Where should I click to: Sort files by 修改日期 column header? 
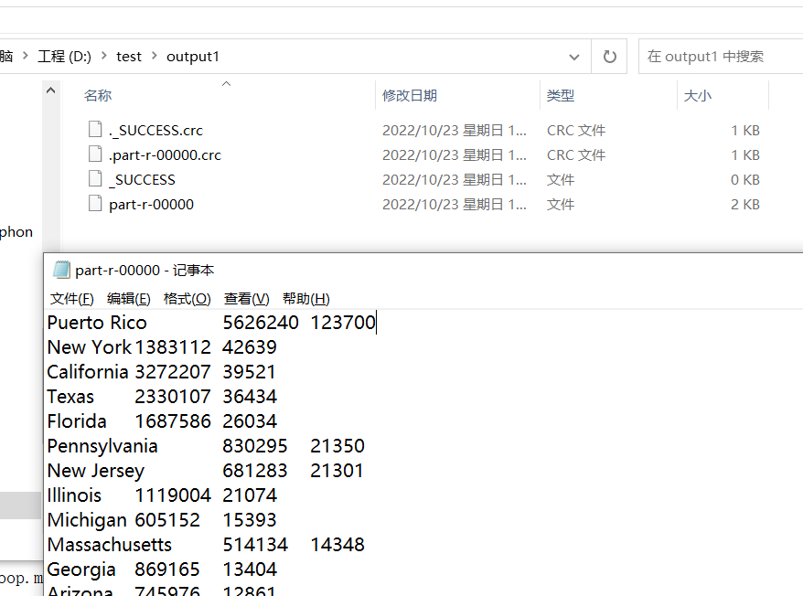point(409,96)
